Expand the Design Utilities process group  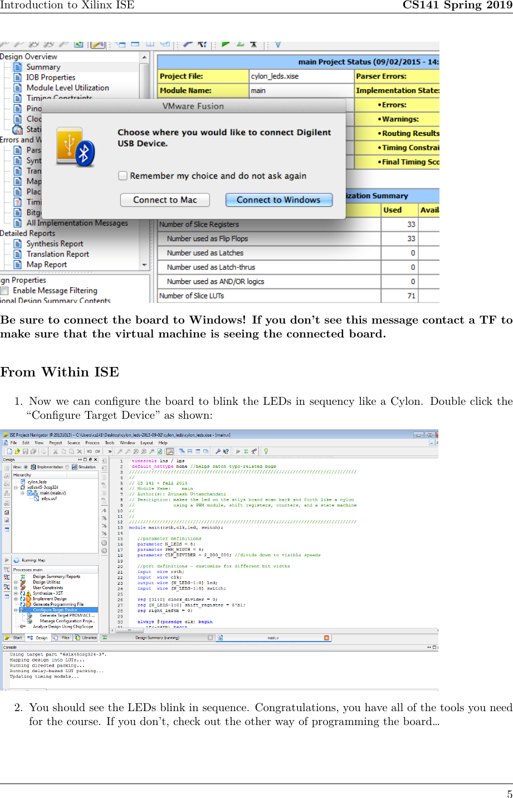coord(15,582)
